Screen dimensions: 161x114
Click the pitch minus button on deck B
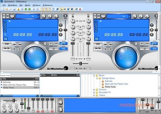coord(152,25)
